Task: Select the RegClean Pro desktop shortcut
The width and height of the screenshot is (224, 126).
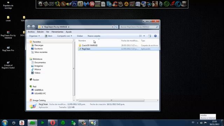Action: click(x=8, y=49)
